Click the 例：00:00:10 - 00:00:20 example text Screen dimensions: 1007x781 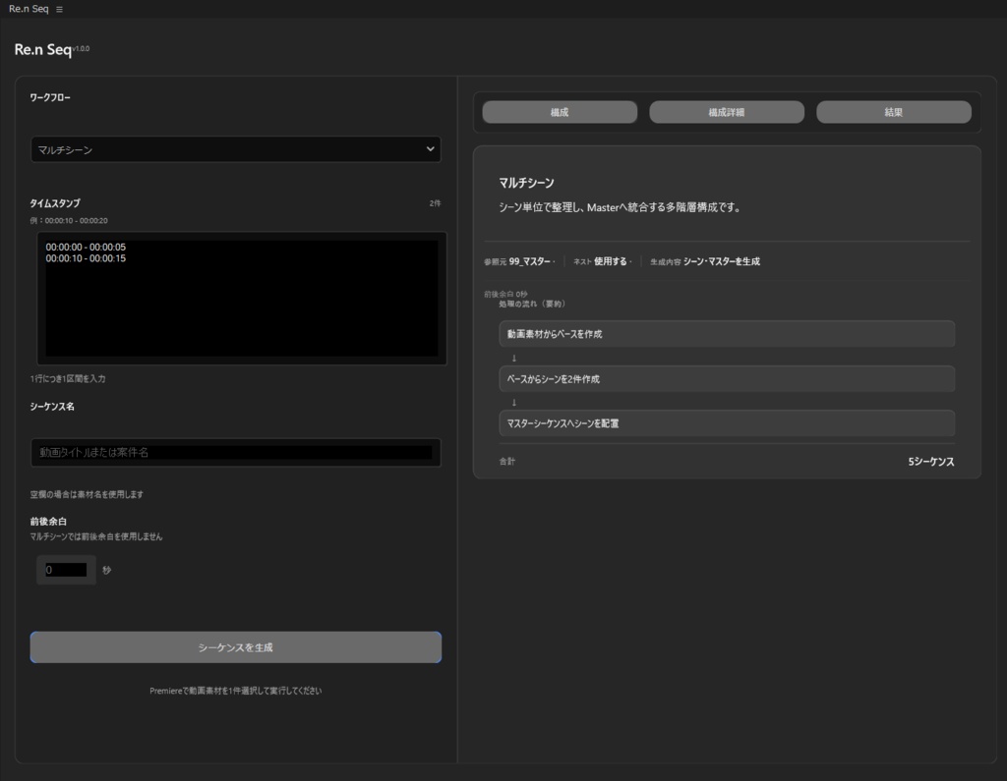coord(69,221)
